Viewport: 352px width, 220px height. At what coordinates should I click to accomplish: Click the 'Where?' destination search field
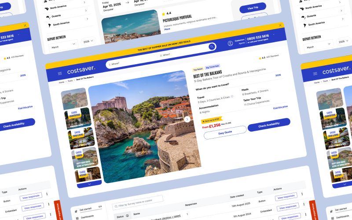pyautogui.click(x=132, y=64)
